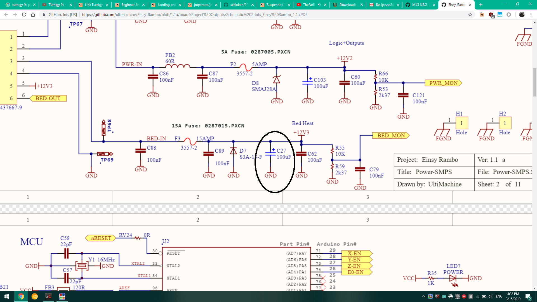Open the browser home page
This screenshot has width=537, height=302.
tap(33, 15)
